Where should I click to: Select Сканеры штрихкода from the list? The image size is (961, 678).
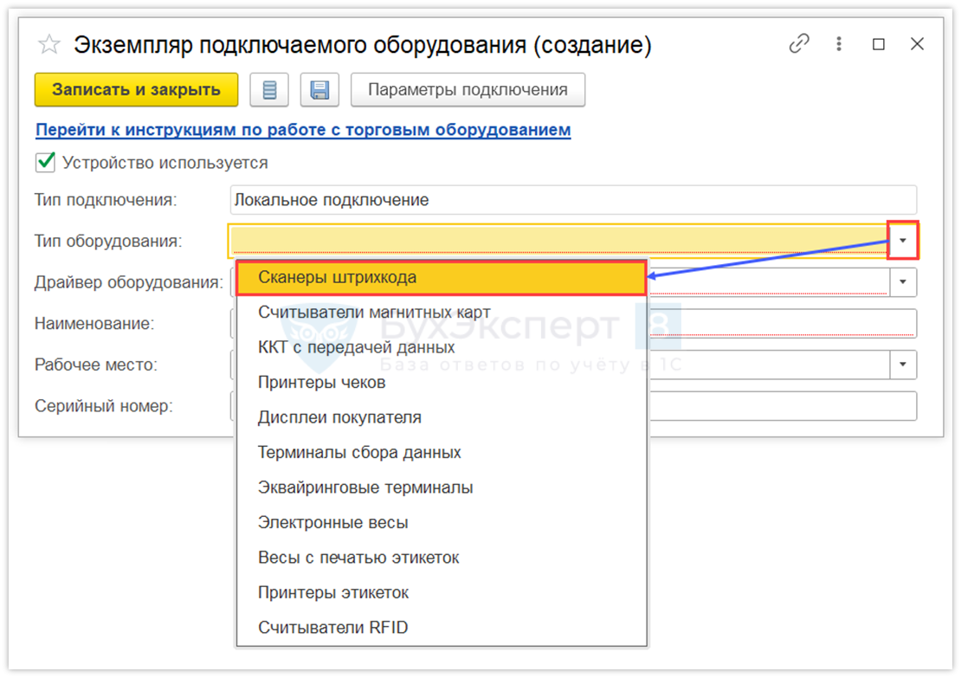click(x=442, y=278)
